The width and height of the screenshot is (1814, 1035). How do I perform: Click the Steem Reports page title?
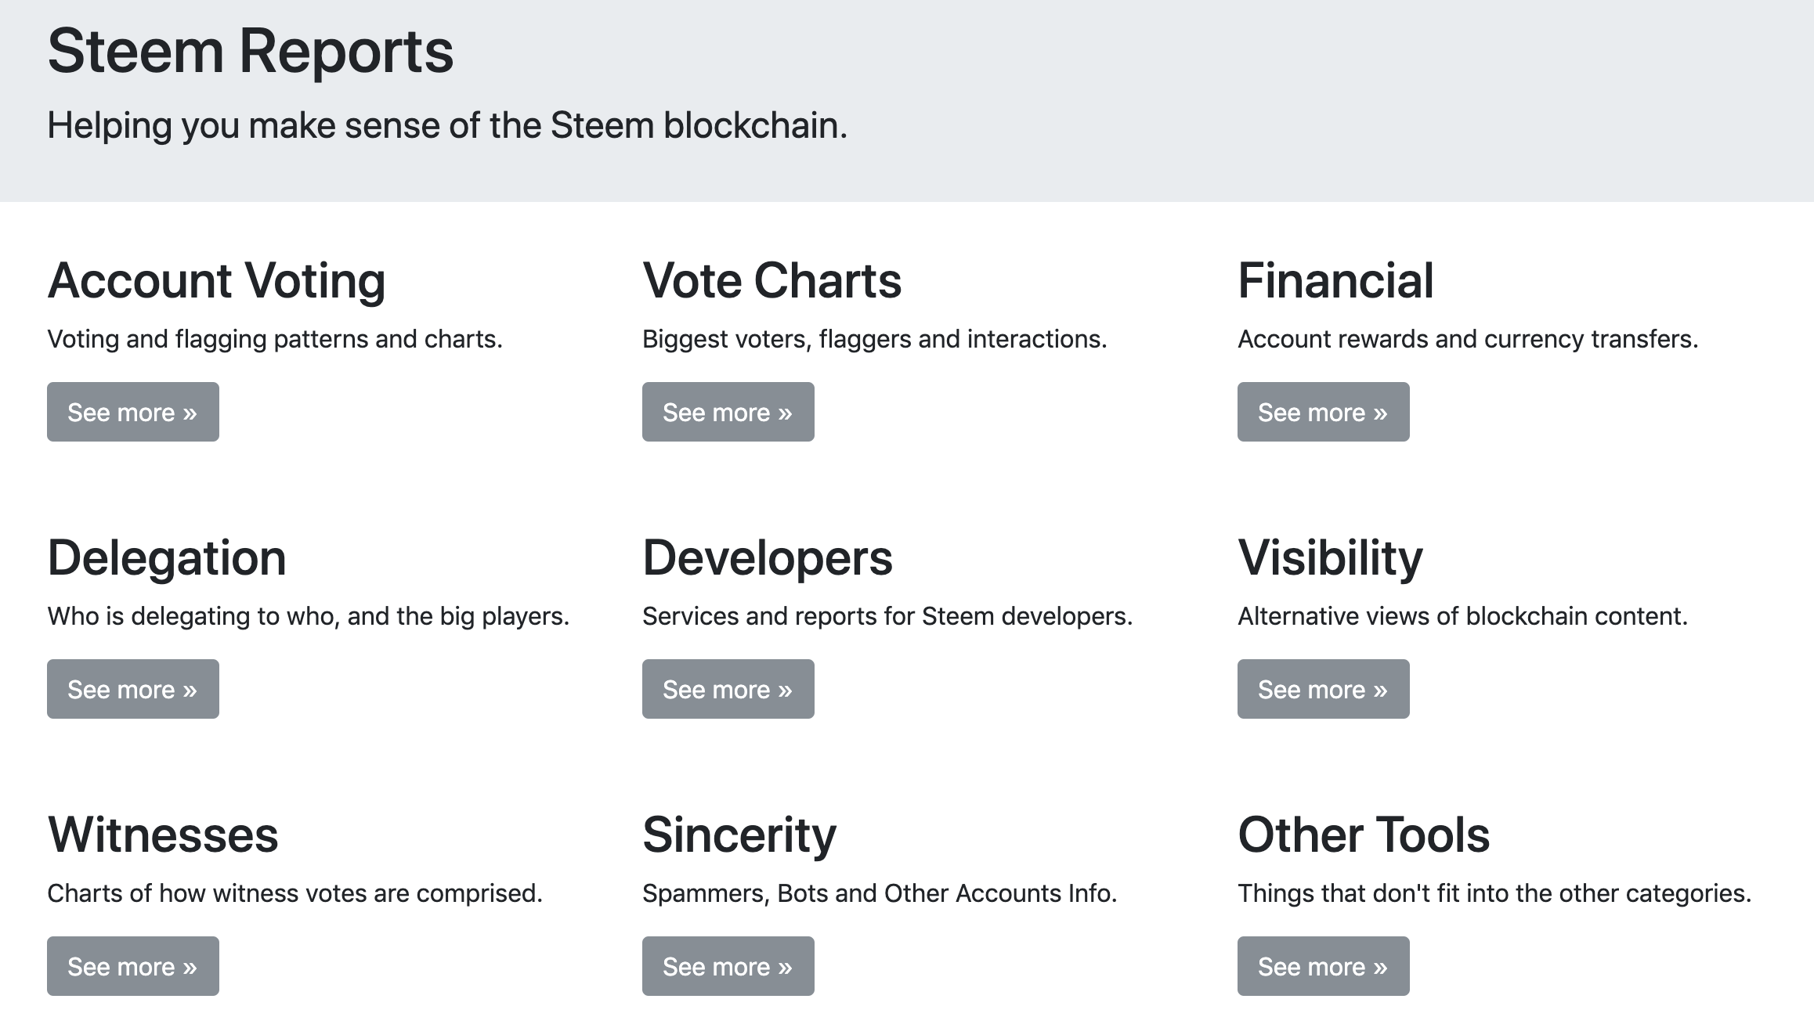(251, 52)
